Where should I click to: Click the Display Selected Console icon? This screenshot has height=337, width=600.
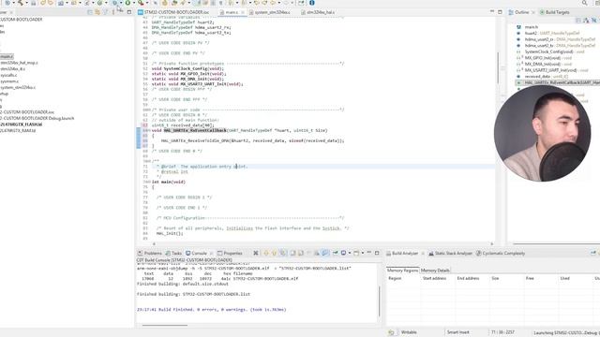click(x=344, y=253)
